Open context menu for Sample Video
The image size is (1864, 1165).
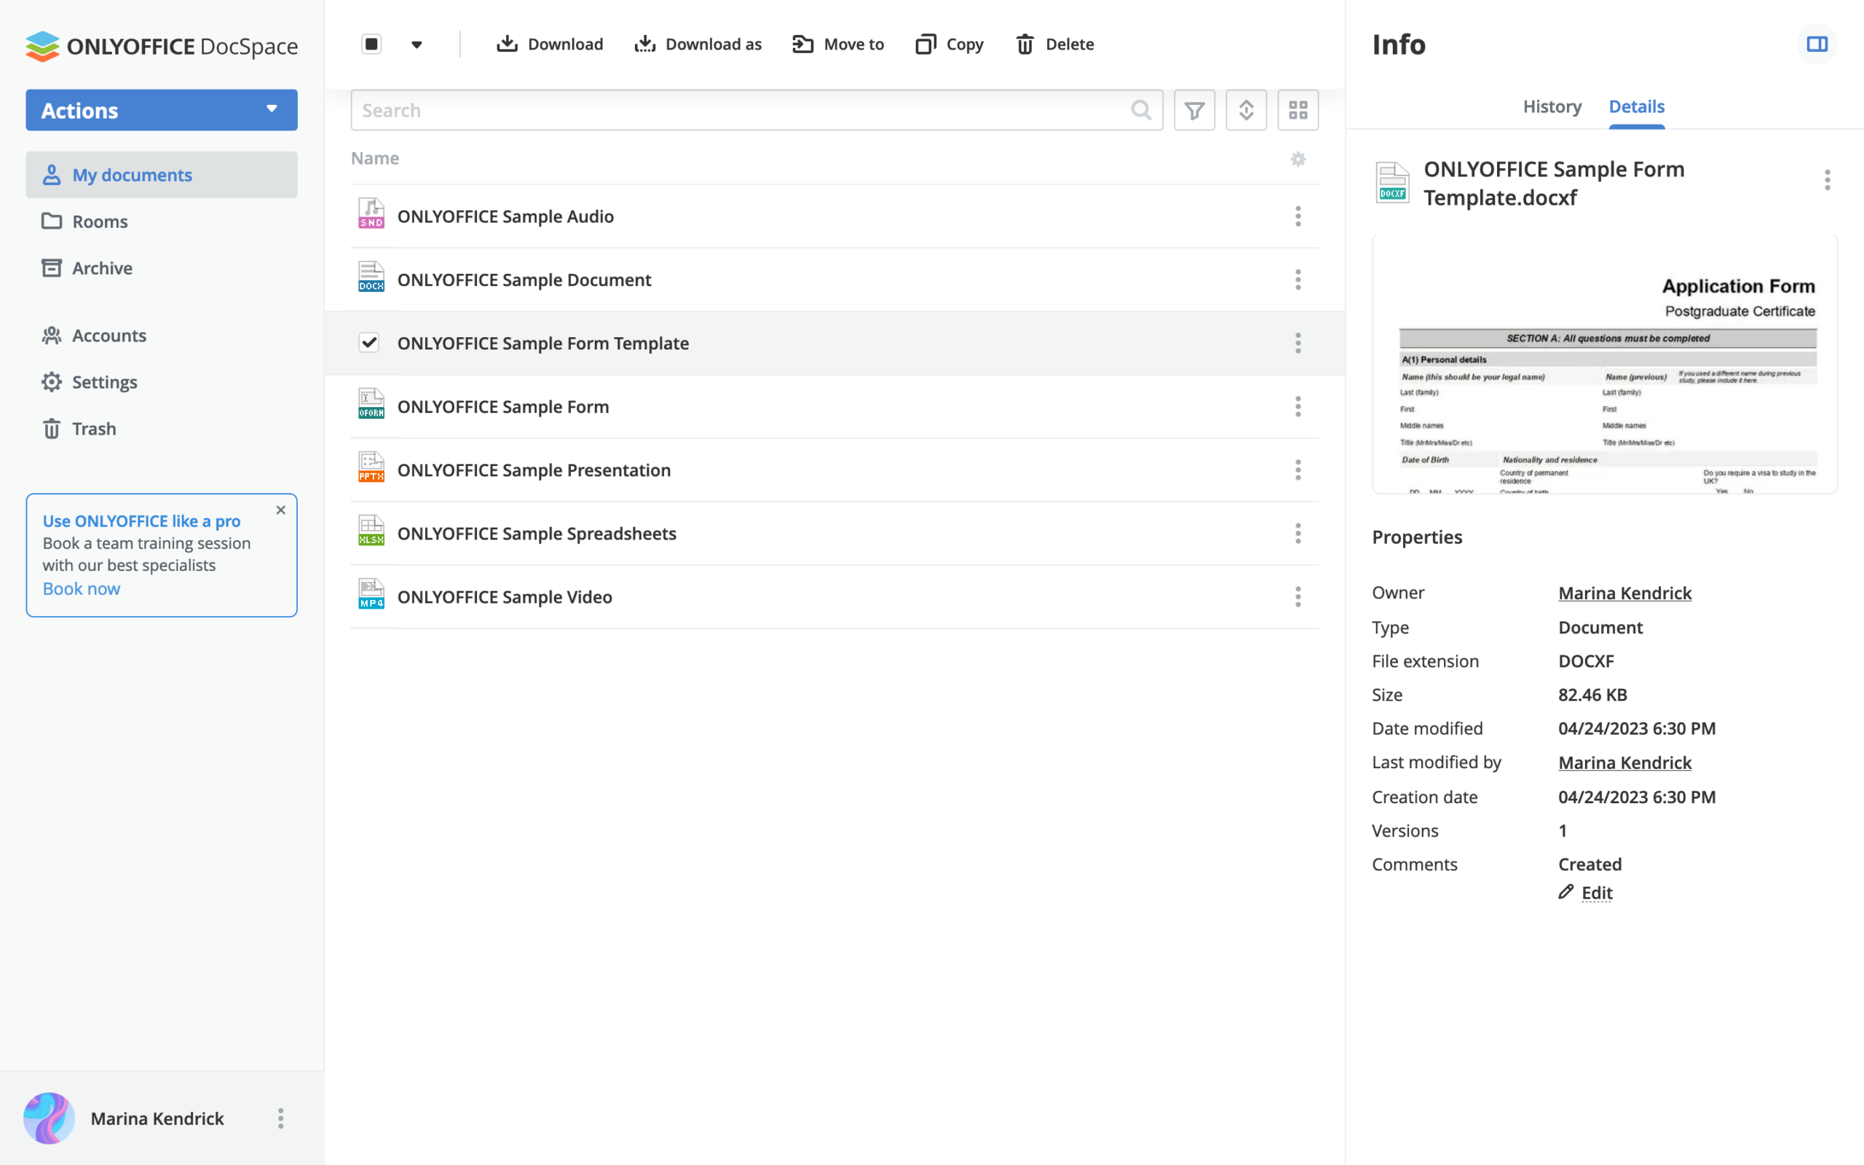pyautogui.click(x=1298, y=597)
